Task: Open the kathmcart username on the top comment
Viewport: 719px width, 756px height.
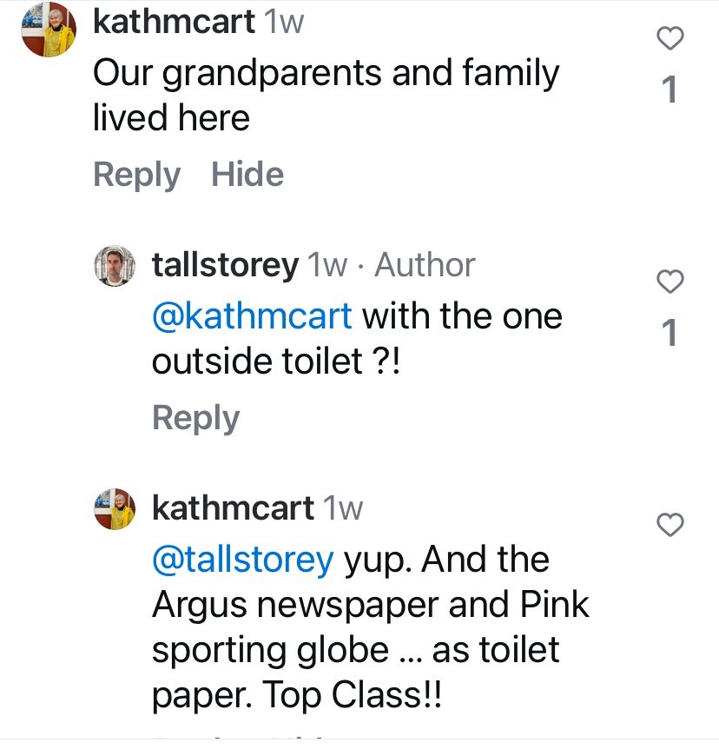Action: (x=174, y=22)
